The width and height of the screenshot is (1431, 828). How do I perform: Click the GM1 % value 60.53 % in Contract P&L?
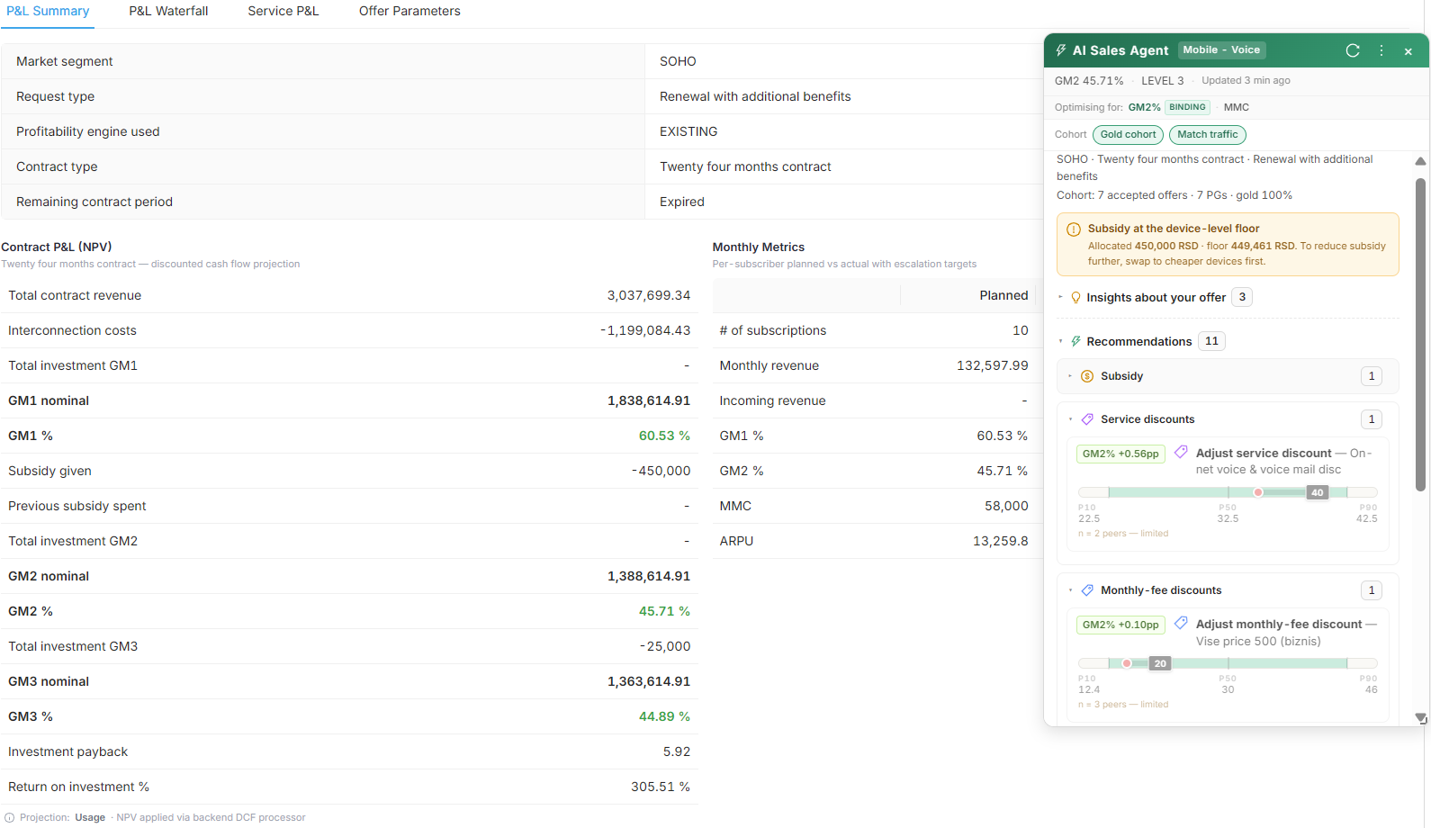coord(664,436)
